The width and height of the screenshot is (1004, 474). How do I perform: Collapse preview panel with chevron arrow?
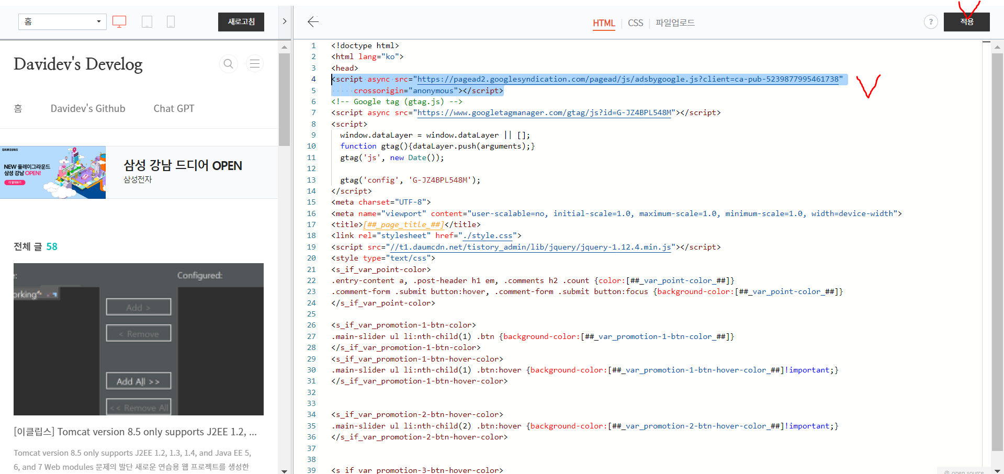pos(285,21)
